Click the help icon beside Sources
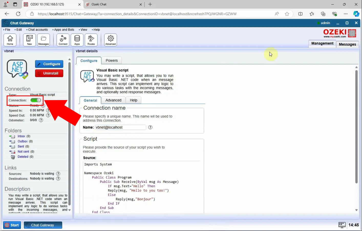Image resolution: width=362 pixels, height=231 pixels. pyautogui.click(x=58, y=174)
